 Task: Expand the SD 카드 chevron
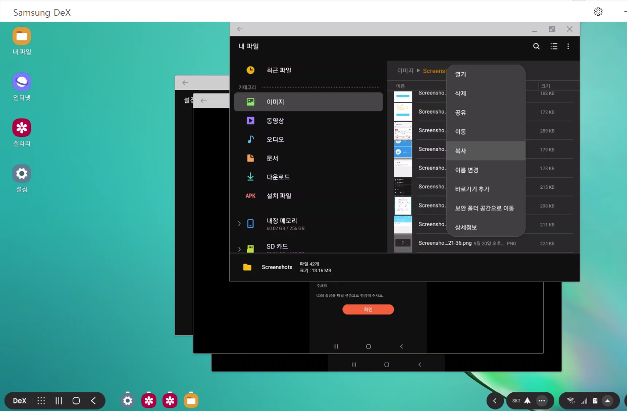239,249
